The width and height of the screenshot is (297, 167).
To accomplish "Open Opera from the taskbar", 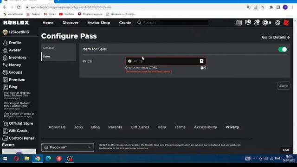I will [16, 159].
